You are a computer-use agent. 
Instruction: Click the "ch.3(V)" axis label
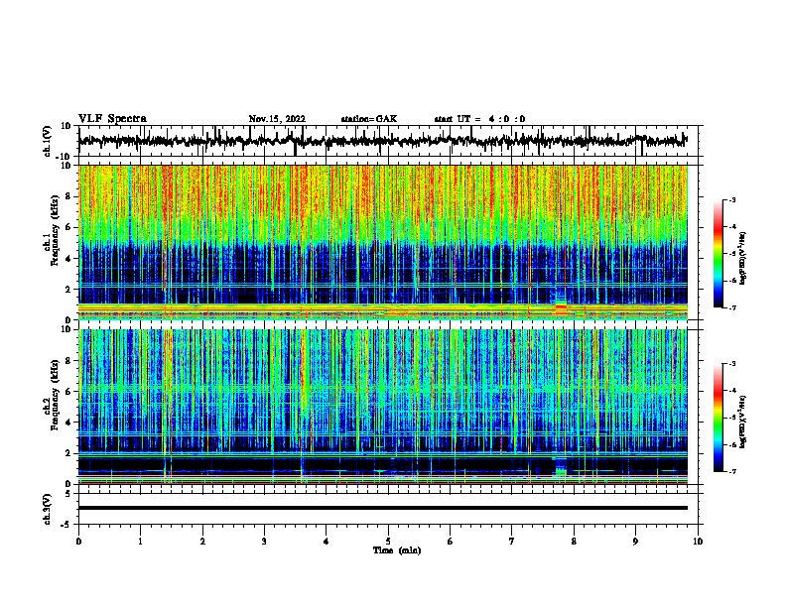48,509
